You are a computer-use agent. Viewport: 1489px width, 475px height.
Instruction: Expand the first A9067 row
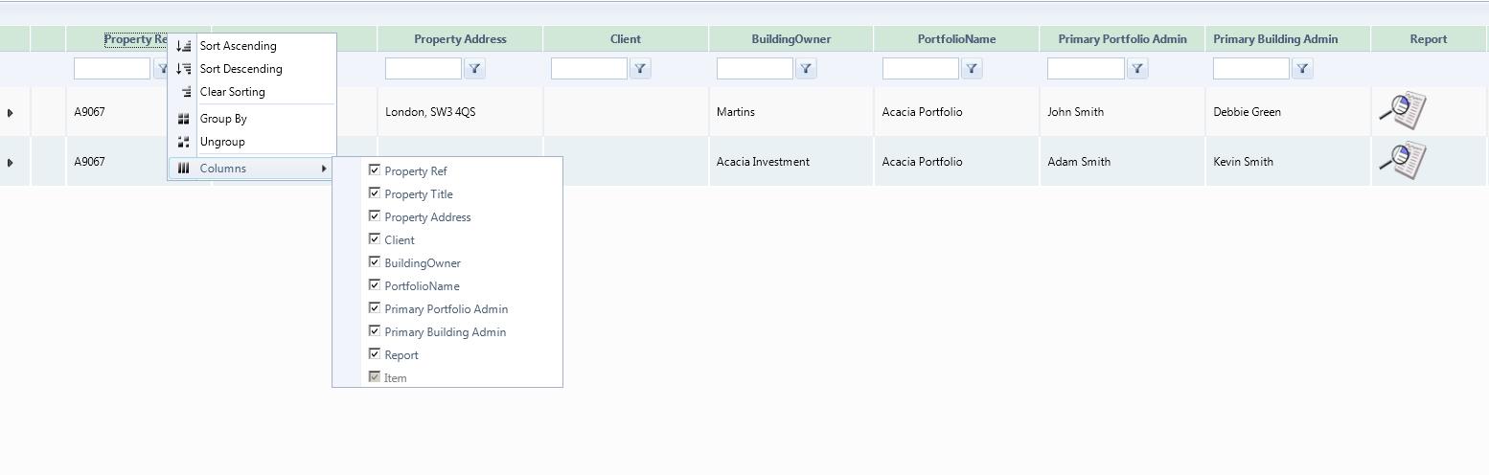coord(11,113)
